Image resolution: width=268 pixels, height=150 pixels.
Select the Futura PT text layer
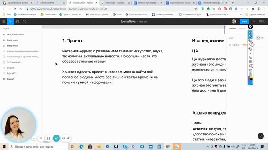pos(11,73)
